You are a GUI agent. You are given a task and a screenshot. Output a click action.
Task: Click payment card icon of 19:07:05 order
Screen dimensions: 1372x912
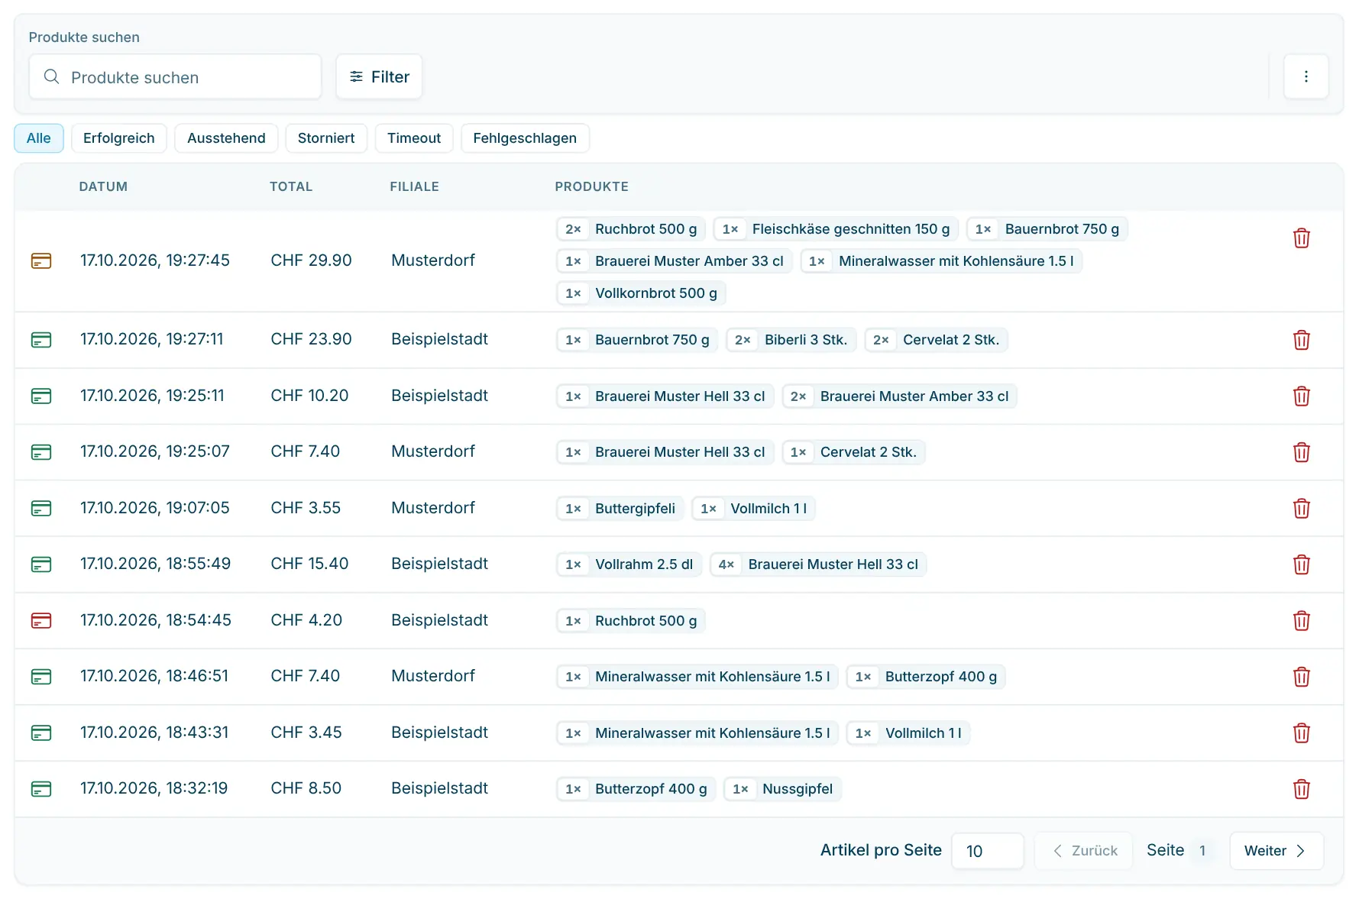coord(41,509)
